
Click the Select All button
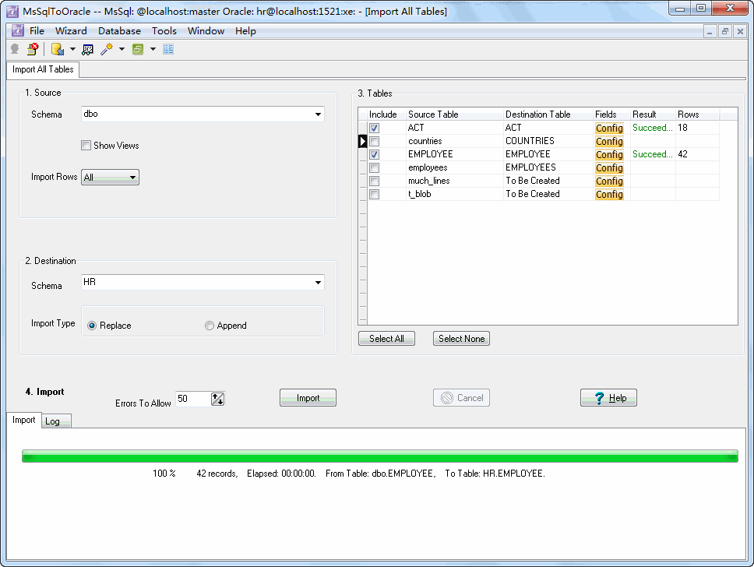pos(386,339)
